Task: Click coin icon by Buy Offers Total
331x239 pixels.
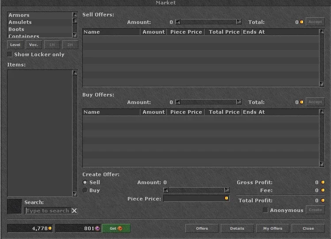Action: (302, 102)
